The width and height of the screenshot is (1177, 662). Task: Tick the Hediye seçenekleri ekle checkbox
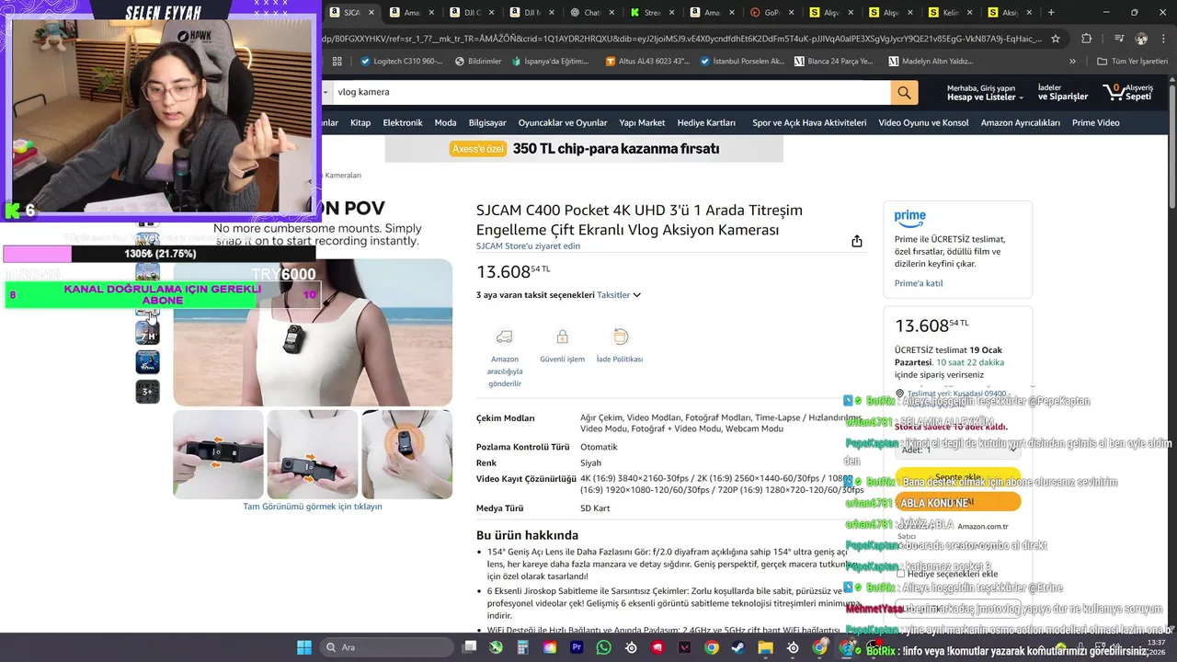(x=901, y=574)
